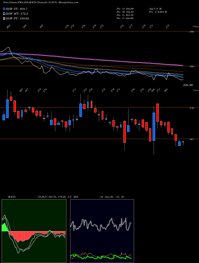Select the 'DOW PT: 183.05' legend text

click(18, 18)
